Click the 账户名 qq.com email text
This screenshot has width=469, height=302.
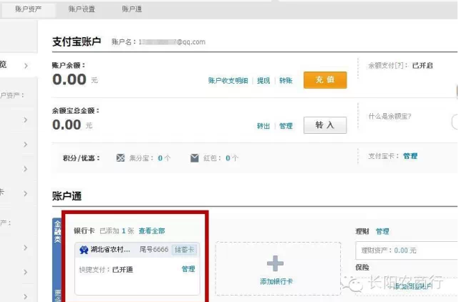[173, 42]
